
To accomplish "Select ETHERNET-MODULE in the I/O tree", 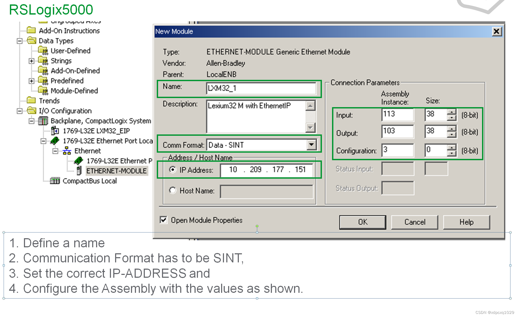I will (x=116, y=171).
